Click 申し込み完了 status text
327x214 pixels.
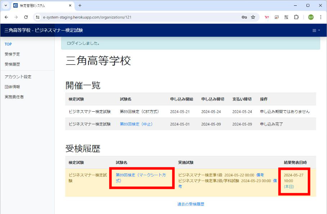click(x=271, y=124)
